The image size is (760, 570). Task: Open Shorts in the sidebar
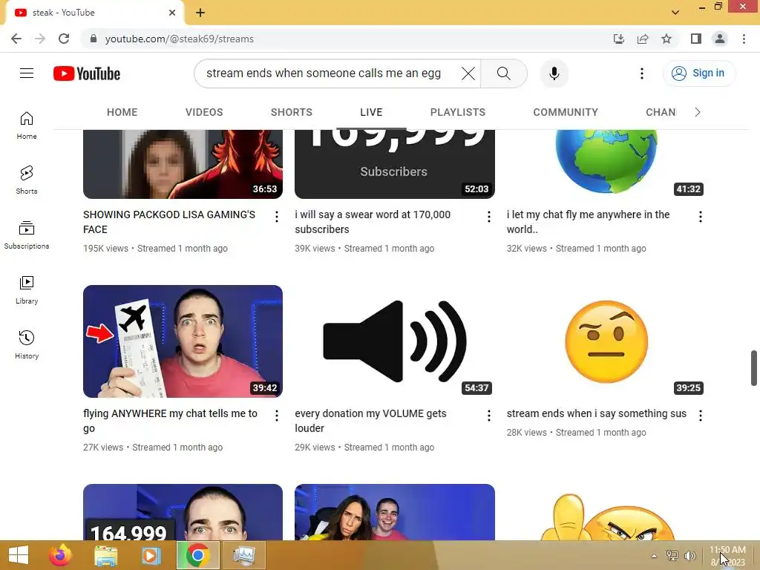pos(27,180)
